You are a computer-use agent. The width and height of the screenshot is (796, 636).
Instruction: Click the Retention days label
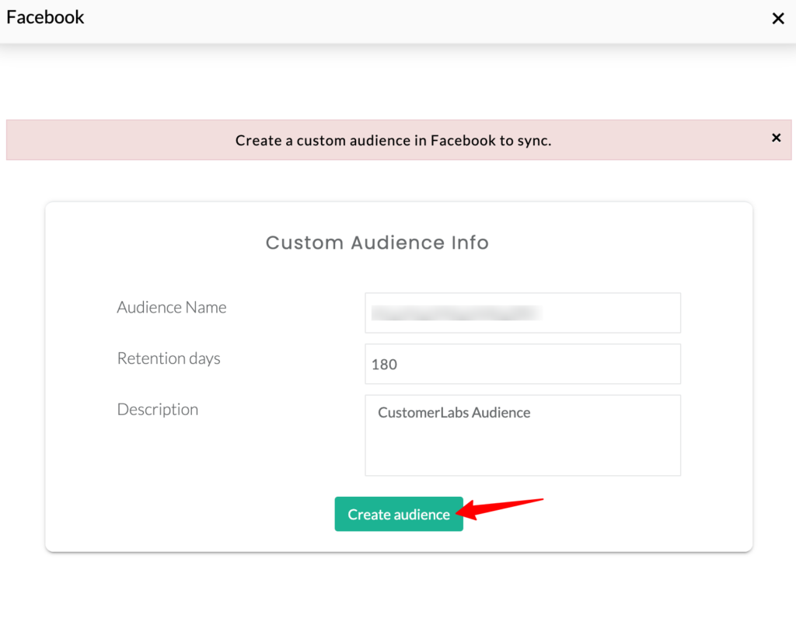(x=169, y=358)
